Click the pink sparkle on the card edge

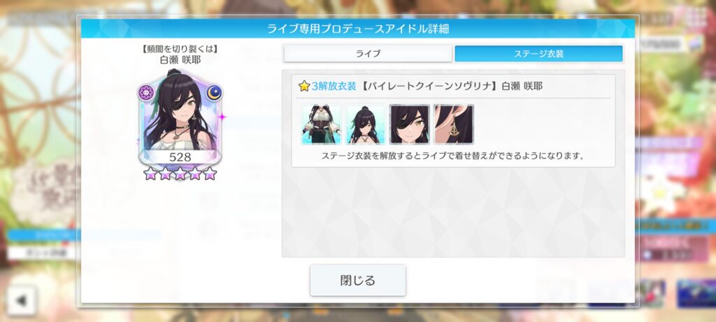(222, 117)
